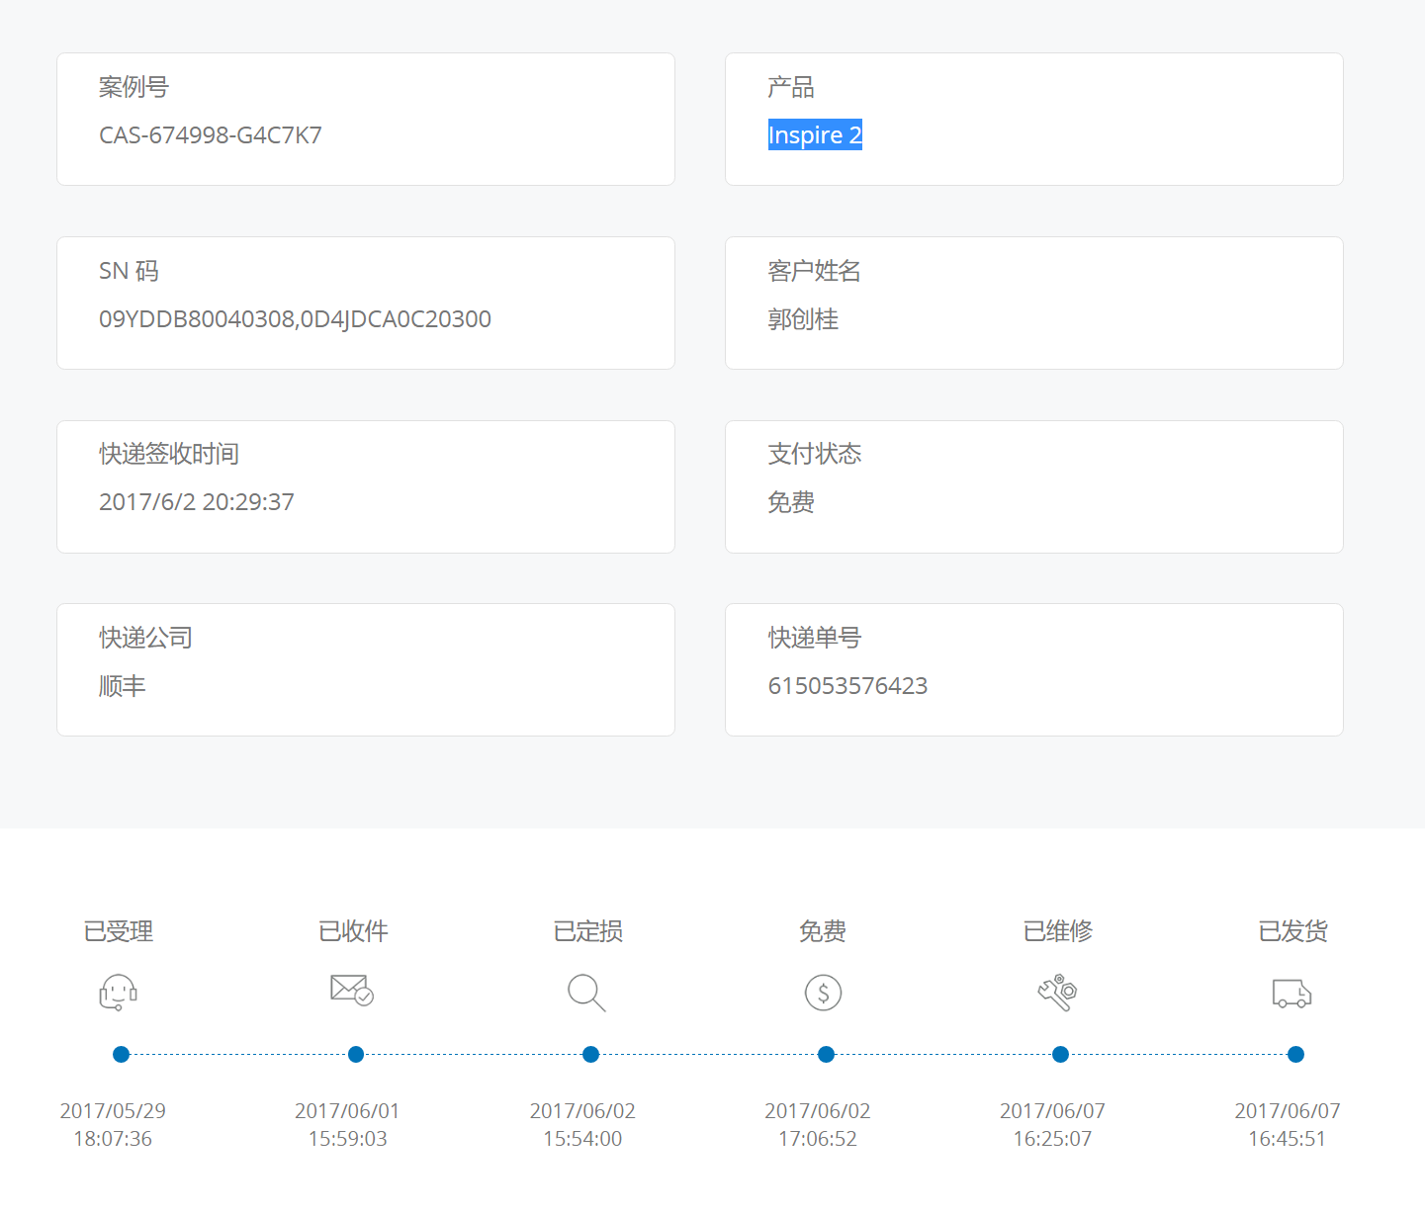Click the 产品 label

[791, 87]
